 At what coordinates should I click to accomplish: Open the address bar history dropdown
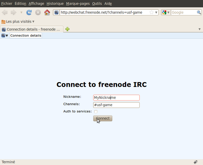click(156, 12)
